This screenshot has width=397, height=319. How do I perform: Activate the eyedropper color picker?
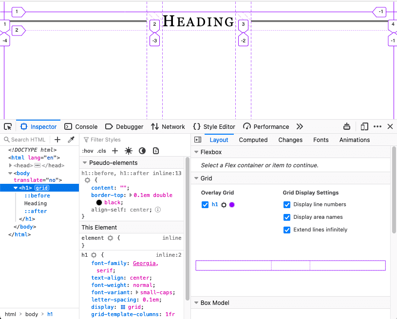click(72, 140)
